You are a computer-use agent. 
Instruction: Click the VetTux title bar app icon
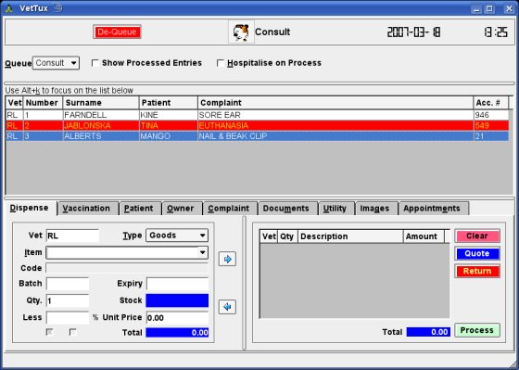(x=9, y=8)
